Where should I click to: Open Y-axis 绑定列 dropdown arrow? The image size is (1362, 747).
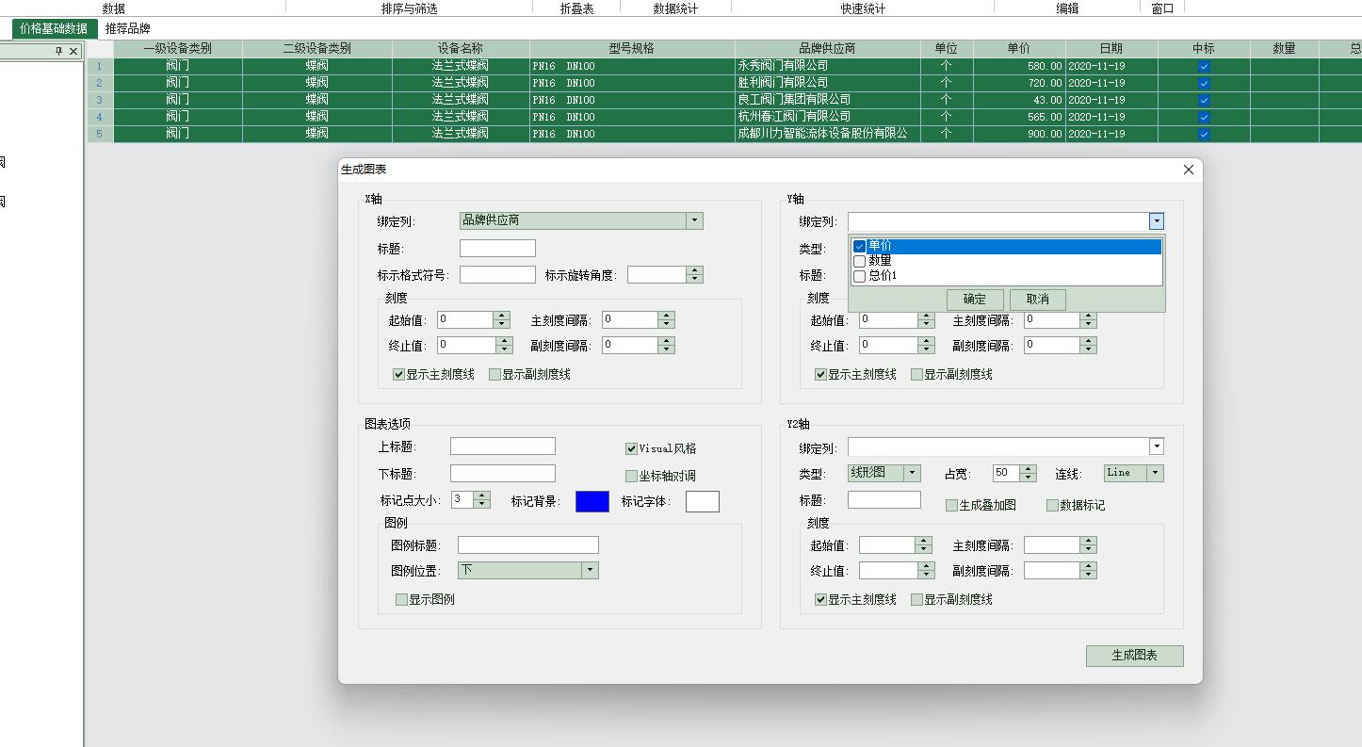click(x=1156, y=221)
